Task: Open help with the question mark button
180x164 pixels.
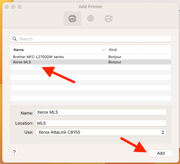Action: click(x=14, y=152)
